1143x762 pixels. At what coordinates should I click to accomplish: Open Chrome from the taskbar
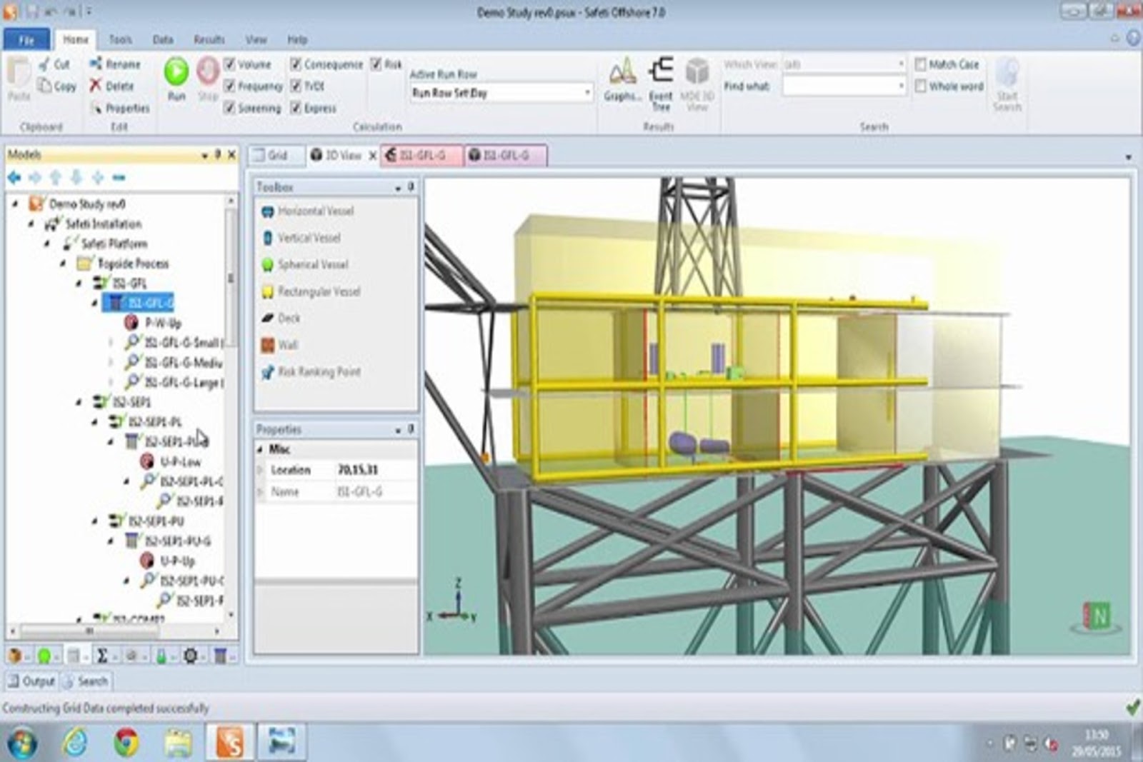tap(126, 743)
